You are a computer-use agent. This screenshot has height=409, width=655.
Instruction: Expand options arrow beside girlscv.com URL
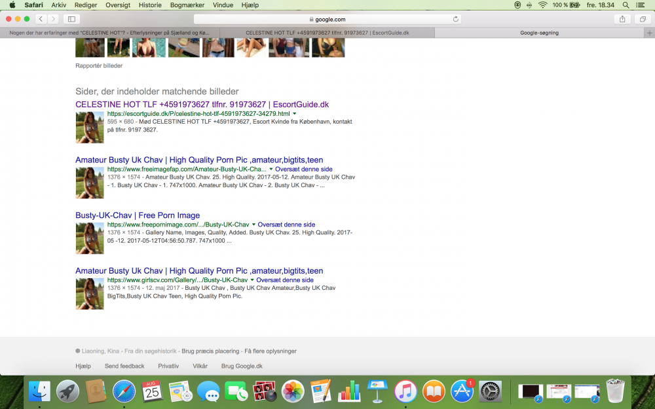point(252,280)
